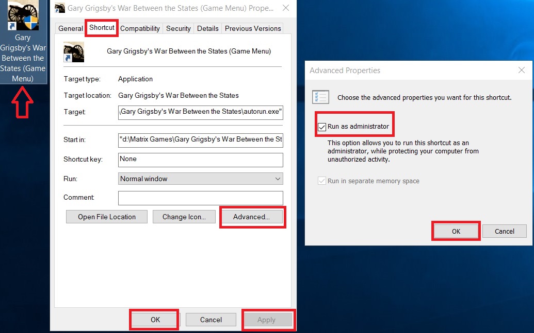Switch to the Shortcut tab
534x333 pixels.
coord(102,27)
